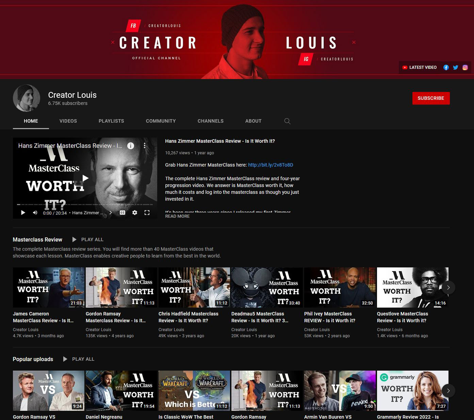Open the Masterclass Review section title
Viewport: 474px width, 420px height.
(x=37, y=239)
